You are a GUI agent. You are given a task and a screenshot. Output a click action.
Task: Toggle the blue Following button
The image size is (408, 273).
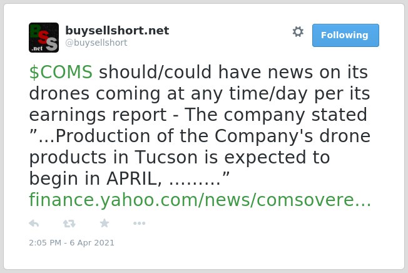click(x=345, y=36)
